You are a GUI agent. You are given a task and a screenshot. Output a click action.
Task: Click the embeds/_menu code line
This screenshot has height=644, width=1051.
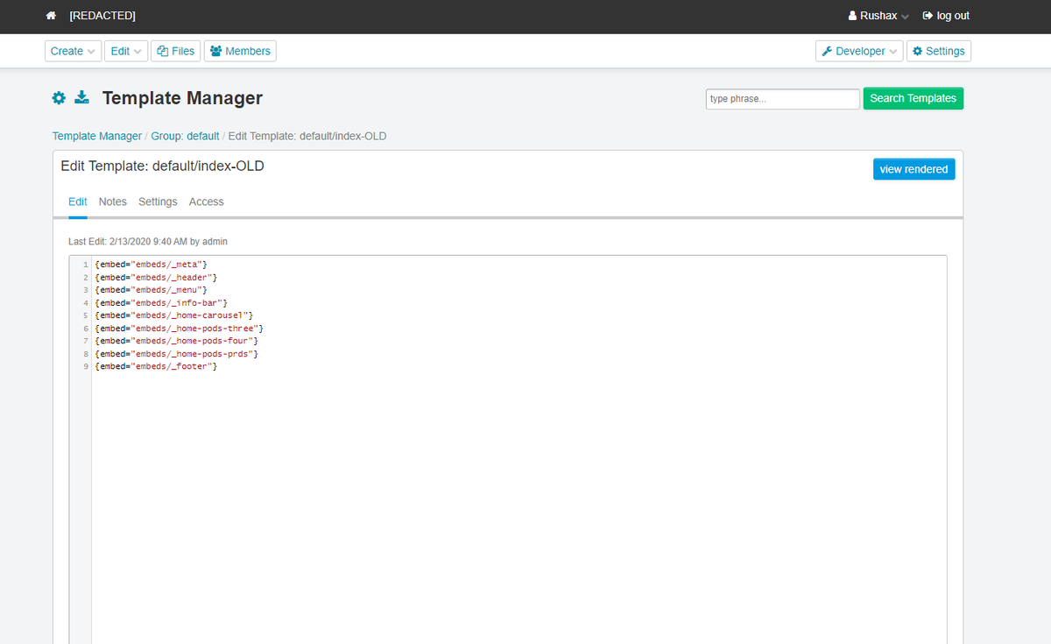tap(151, 289)
